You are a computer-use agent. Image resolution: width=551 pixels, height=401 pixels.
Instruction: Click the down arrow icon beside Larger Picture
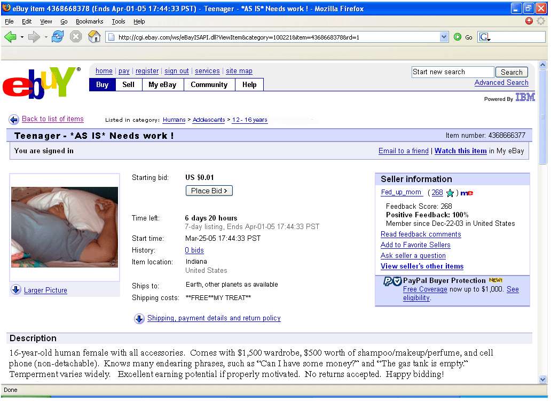pos(16,290)
